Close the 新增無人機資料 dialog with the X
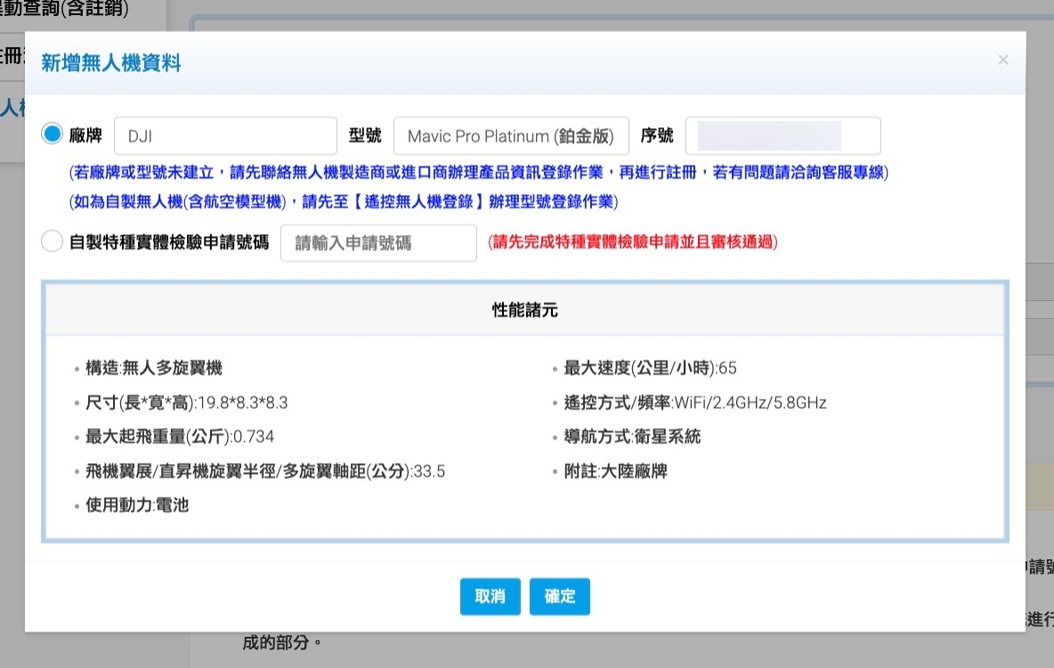Image resolution: width=1054 pixels, height=668 pixels. [x=1003, y=61]
